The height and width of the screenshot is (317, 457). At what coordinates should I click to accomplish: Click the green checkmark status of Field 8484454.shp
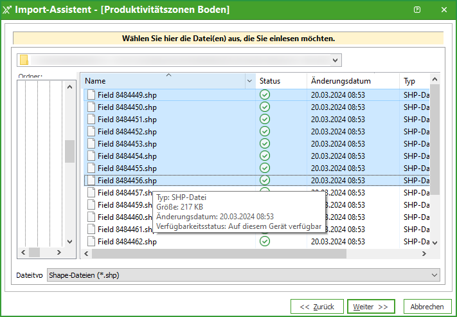(265, 156)
